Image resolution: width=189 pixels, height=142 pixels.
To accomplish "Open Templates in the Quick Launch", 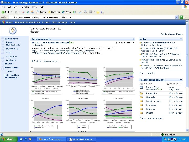I will pos(12,56).
